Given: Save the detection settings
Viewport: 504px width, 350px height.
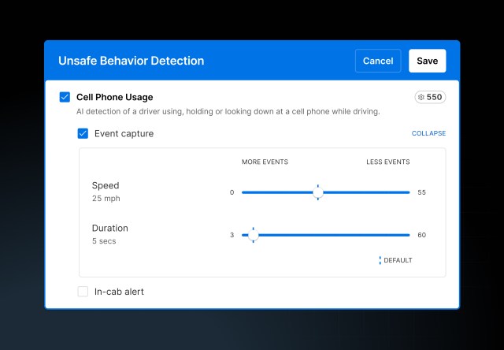Looking at the screenshot, I should [427, 61].
